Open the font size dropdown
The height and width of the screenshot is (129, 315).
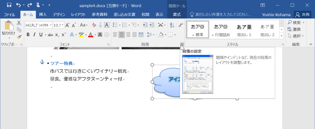63,25
